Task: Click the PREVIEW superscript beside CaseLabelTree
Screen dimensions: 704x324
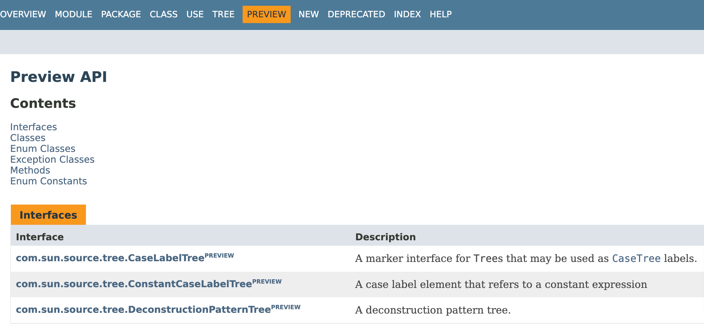Action: pyautogui.click(x=219, y=255)
